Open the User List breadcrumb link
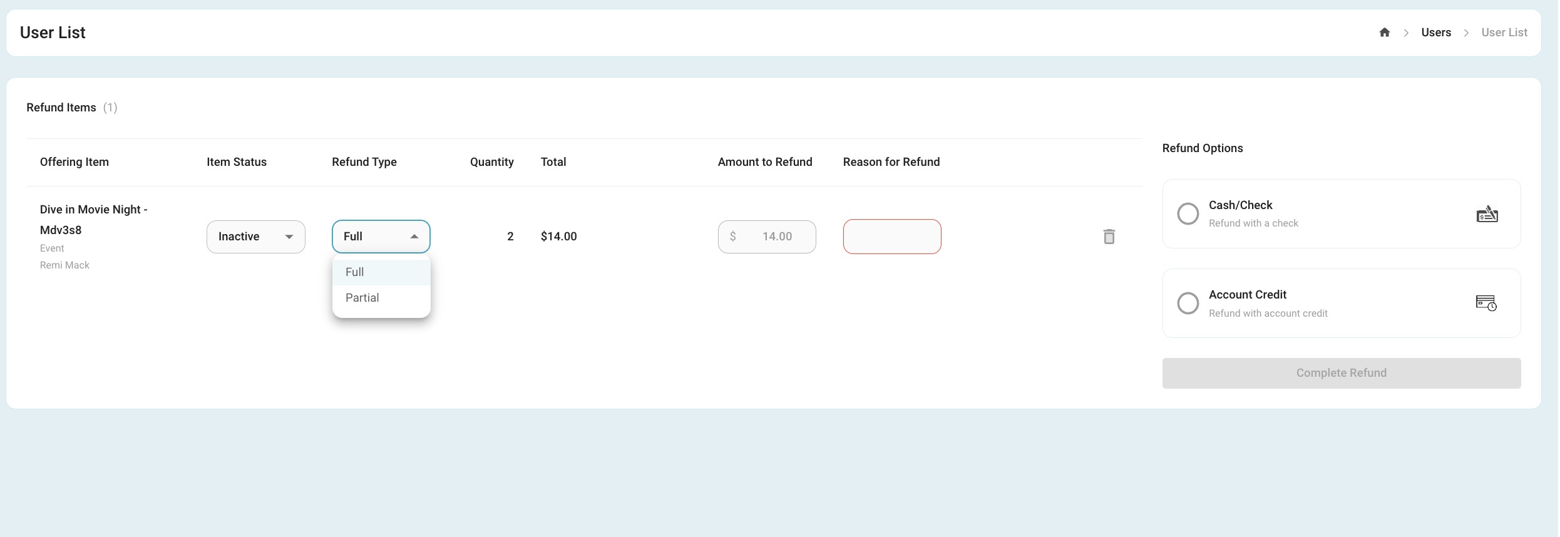1560x537 pixels. [x=1504, y=33]
